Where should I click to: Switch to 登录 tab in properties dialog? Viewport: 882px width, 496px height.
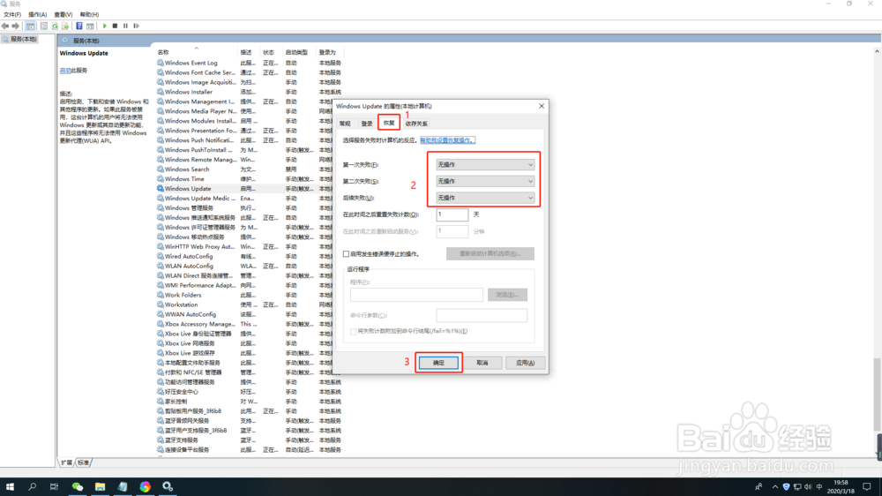[x=367, y=124]
